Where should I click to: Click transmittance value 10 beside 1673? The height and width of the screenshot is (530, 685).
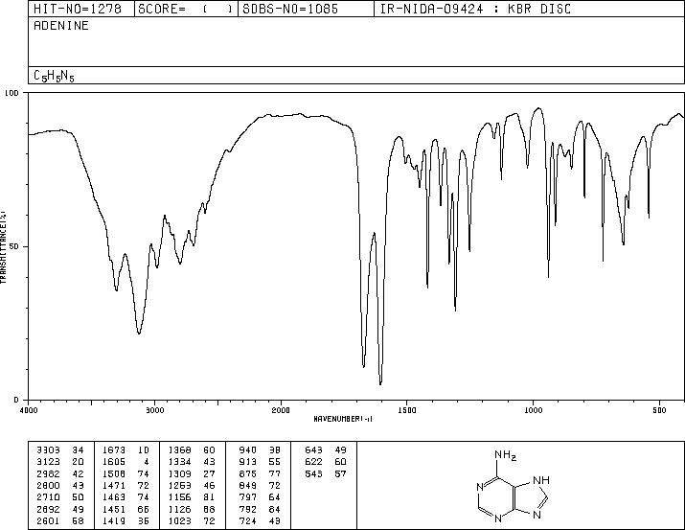(144, 450)
